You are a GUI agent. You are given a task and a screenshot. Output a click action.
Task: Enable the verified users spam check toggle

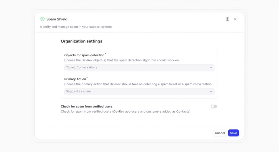coord(214,106)
